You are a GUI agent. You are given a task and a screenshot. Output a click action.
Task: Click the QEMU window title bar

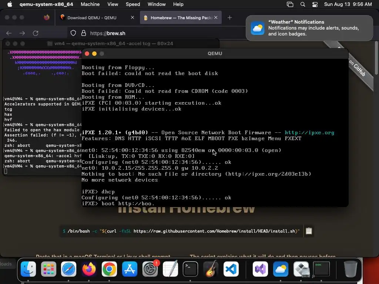(215, 53)
